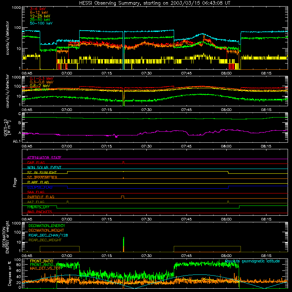Select the ATTENUATOR_STATE flag label
292x292 pixels.
pyautogui.click(x=44, y=158)
